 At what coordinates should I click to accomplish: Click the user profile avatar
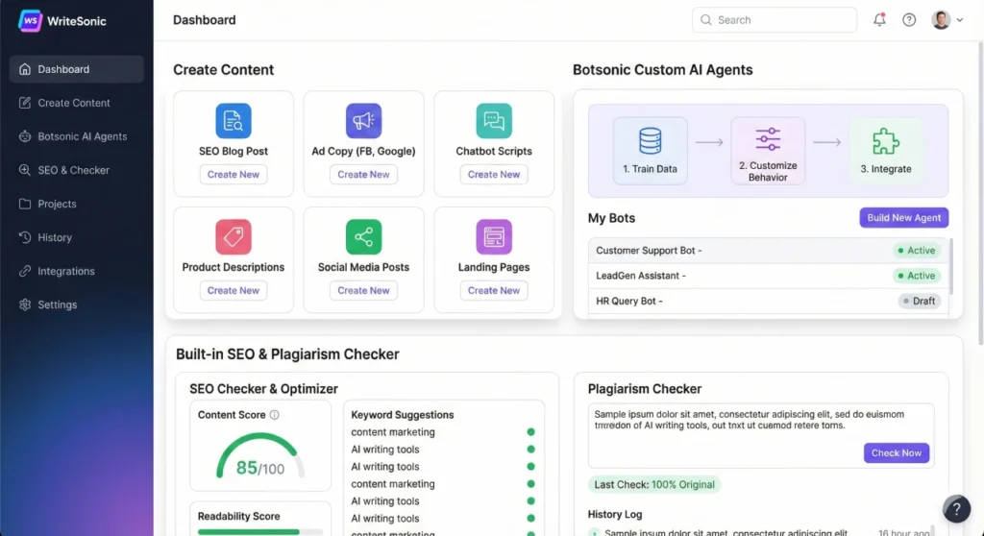941,20
